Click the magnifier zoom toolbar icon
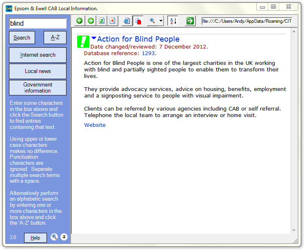Viewport: 304px width, 250px height. pyautogui.click(x=152, y=21)
